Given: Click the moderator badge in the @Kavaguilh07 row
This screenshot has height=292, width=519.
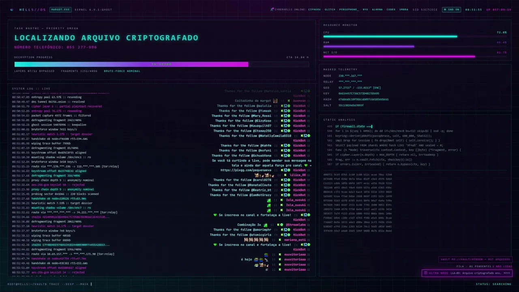Looking at the screenshot, I should pos(285,126).
